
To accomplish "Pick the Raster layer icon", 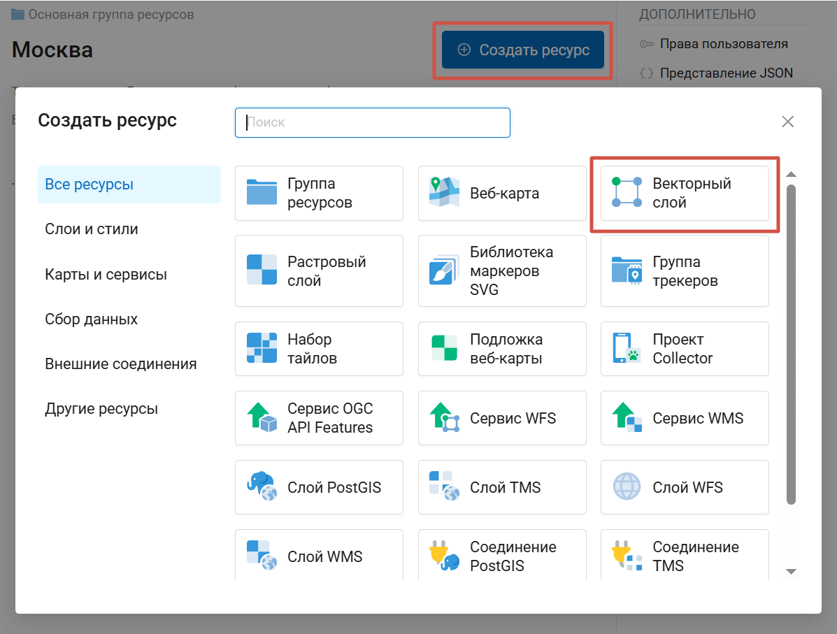I will 262,271.
